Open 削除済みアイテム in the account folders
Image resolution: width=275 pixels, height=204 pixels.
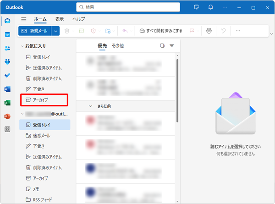[x=45, y=168]
